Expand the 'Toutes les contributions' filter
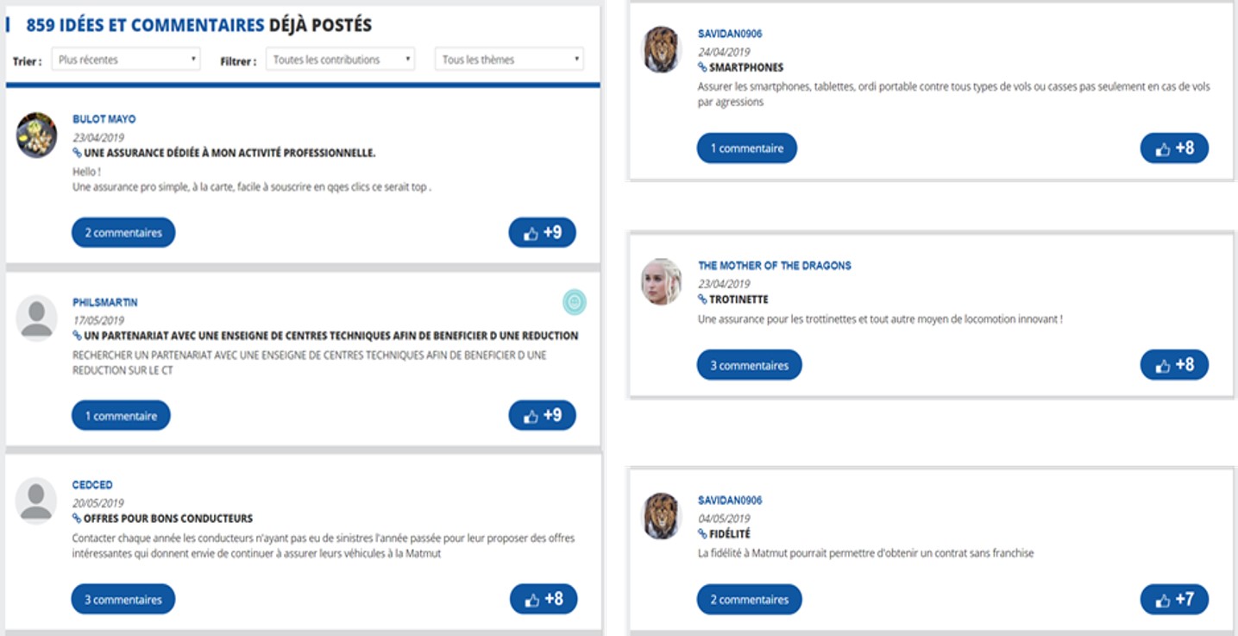 click(340, 60)
